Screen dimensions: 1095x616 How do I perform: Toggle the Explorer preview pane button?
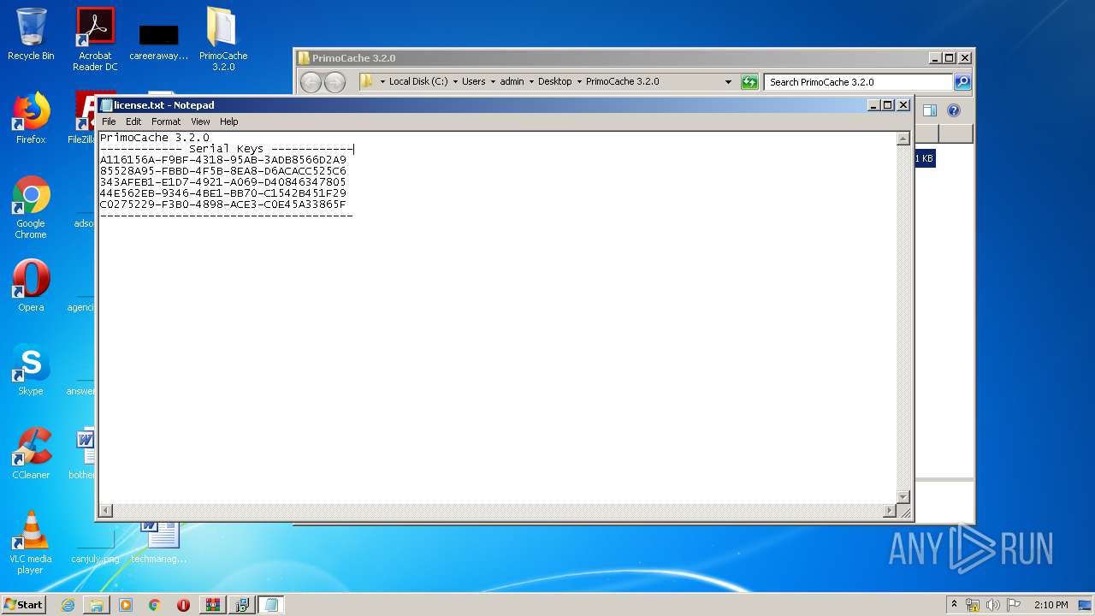[930, 110]
